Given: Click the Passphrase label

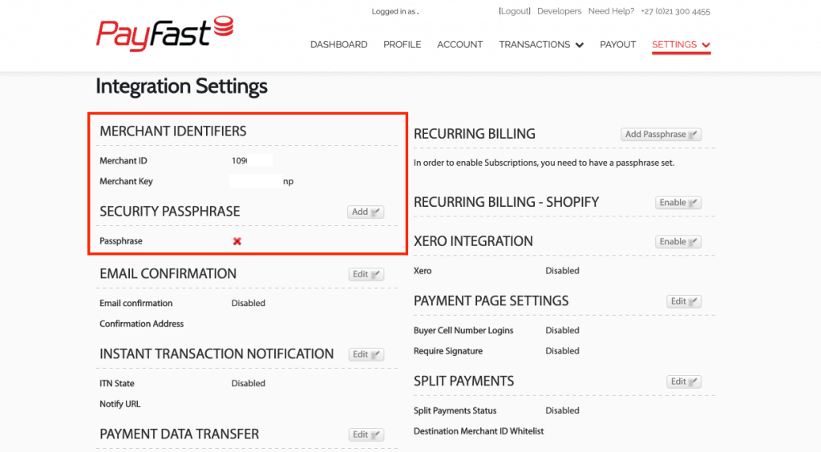Looking at the screenshot, I should [121, 240].
